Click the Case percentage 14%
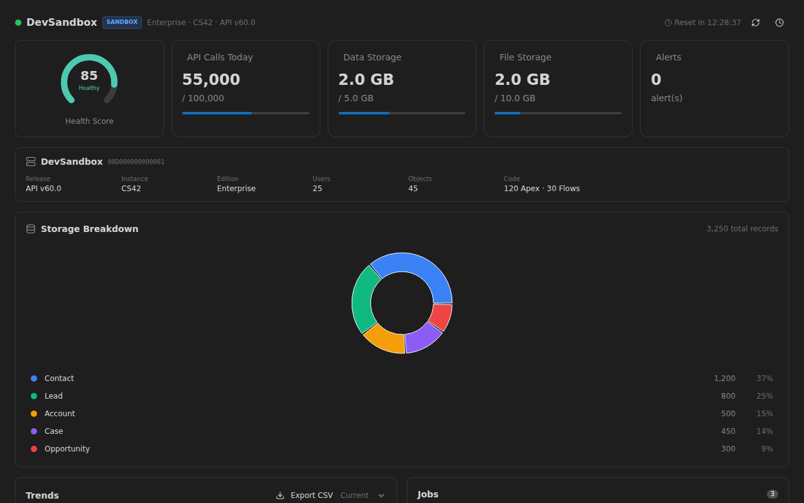Image resolution: width=804 pixels, height=503 pixels. click(x=764, y=431)
